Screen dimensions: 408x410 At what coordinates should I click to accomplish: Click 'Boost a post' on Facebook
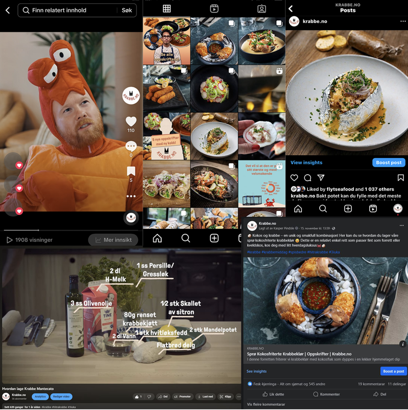pyautogui.click(x=393, y=371)
